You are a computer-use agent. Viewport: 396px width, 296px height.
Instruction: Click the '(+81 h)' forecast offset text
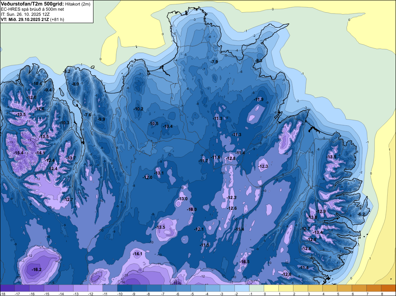(x=57, y=19)
